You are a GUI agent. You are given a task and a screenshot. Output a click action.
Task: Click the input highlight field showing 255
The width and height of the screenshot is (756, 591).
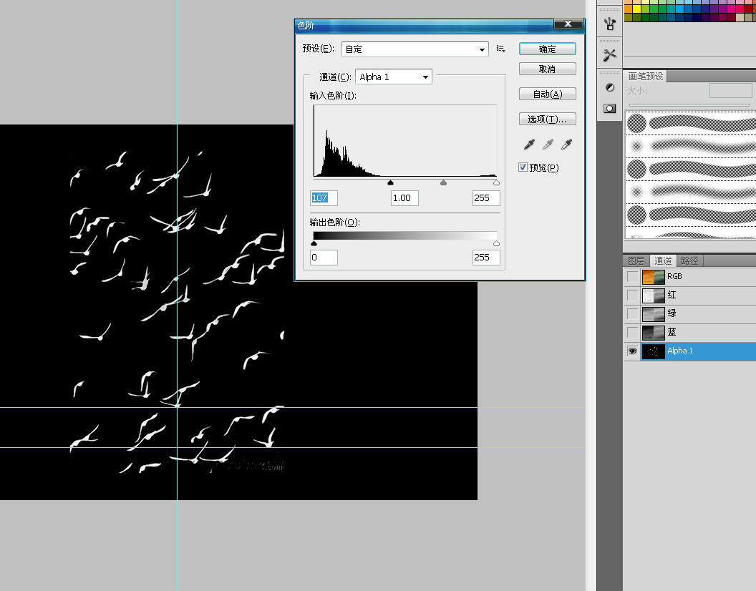pos(486,198)
